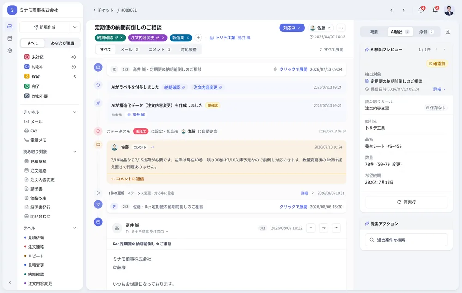Expand the 1件の更新 triangle
Screen dimensions: 462x293
point(98,193)
